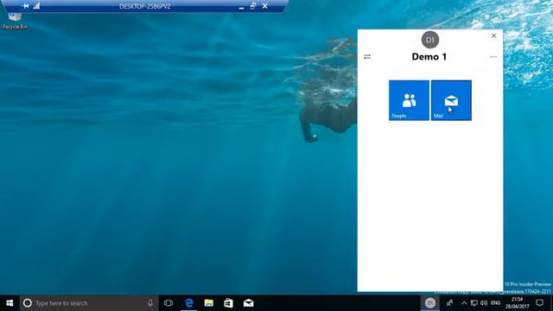Select the DI contact avatar circle
The image size is (553, 311).
(x=430, y=40)
